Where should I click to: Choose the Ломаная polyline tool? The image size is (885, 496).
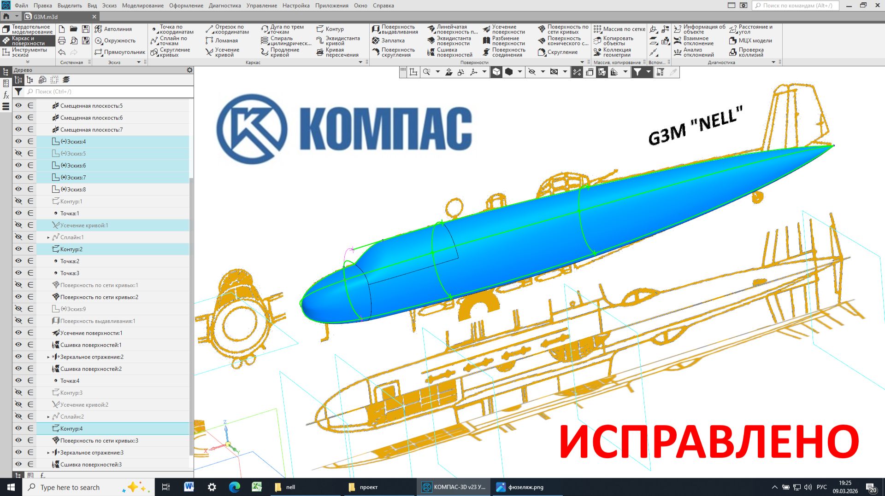[222, 40]
